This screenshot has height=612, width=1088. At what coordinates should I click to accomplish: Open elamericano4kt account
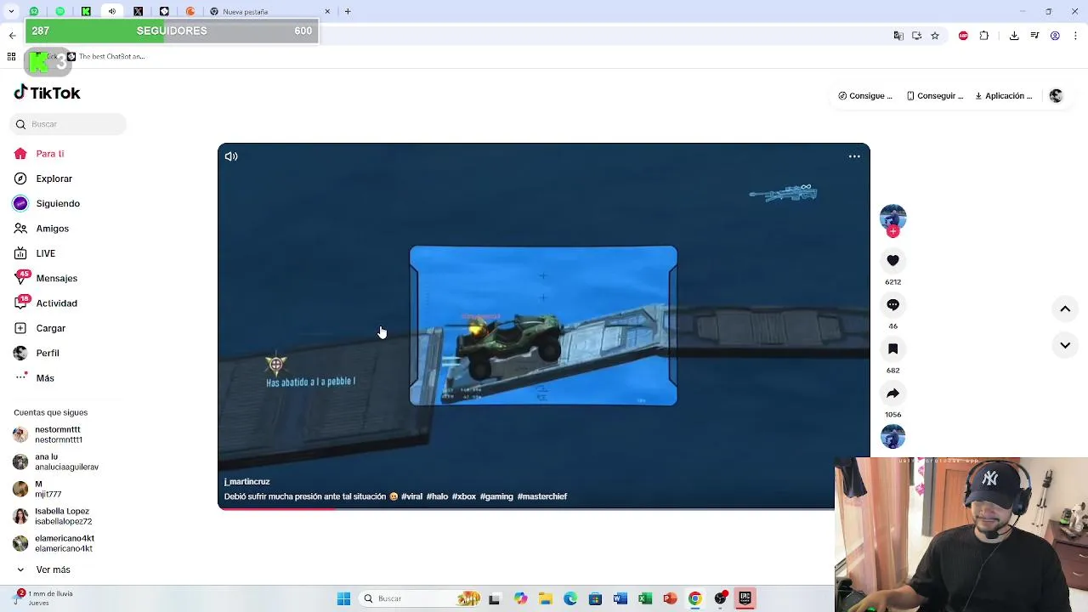tap(54, 543)
